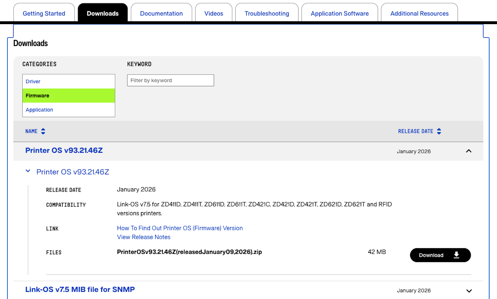
Task: Download the Printer OS zip file
Action: [x=440, y=255]
